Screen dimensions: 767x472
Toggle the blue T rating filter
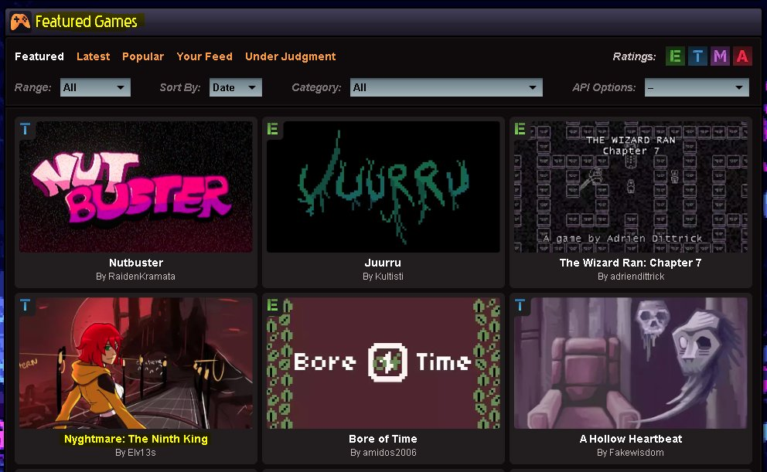click(x=697, y=56)
